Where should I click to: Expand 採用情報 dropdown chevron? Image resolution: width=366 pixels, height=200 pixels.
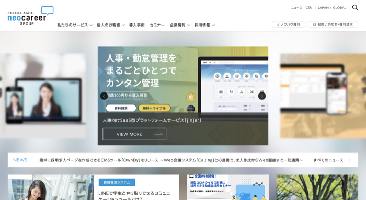coord(213,25)
